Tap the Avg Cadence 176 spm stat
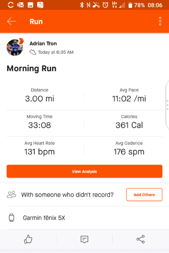 (129, 149)
